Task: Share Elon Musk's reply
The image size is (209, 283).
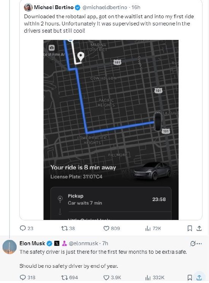Action: [199, 277]
